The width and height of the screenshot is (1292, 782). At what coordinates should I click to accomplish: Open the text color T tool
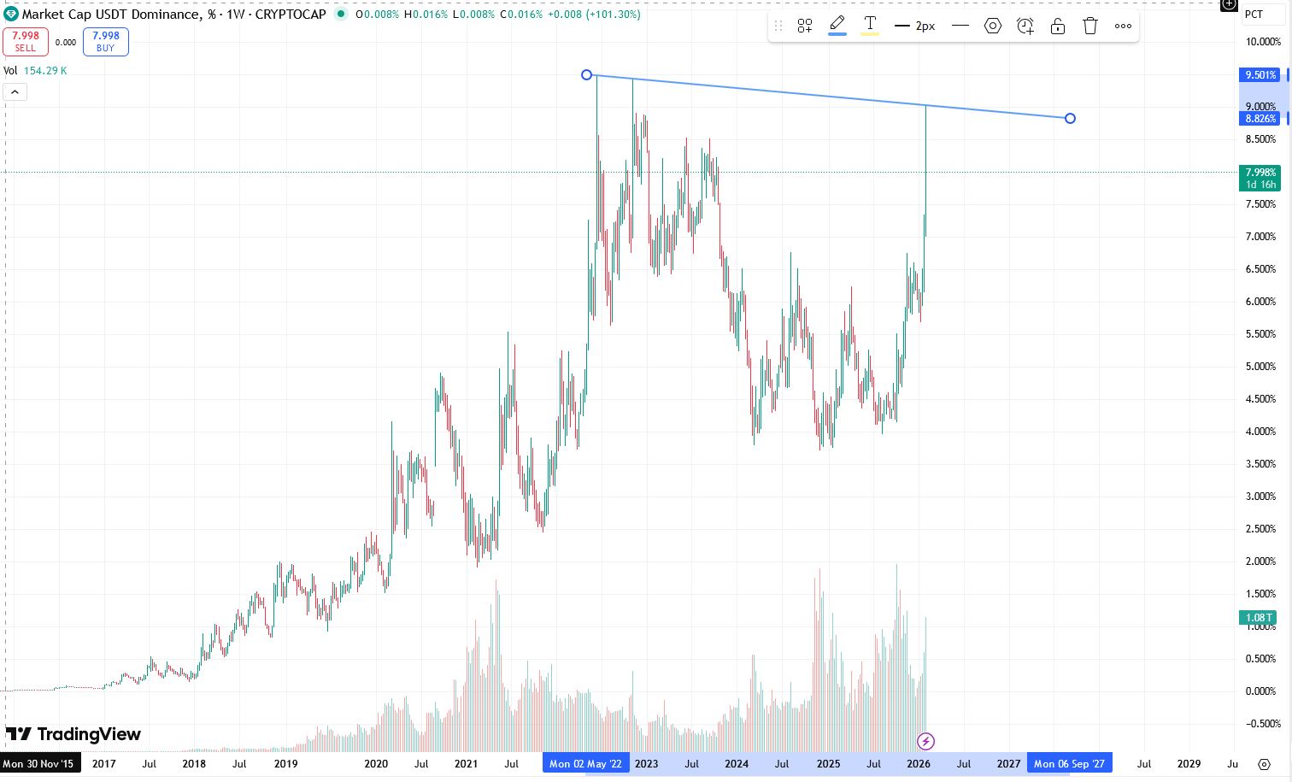click(870, 25)
